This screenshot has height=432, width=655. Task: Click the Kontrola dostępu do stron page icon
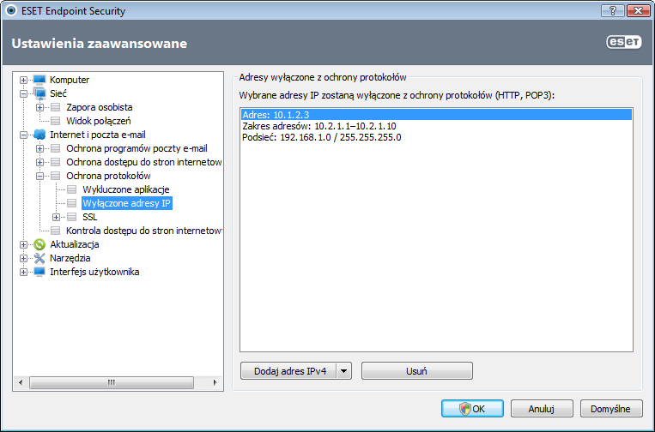pos(56,231)
